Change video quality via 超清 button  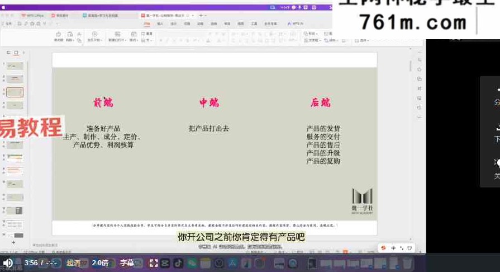(x=73, y=263)
